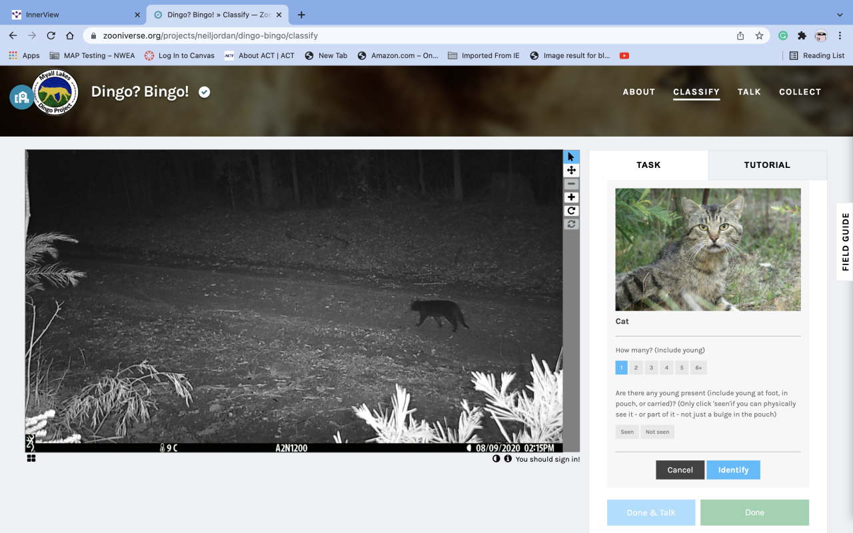The width and height of the screenshot is (853, 533).
Task: Zoom in using the plus icon
Action: coord(571,197)
